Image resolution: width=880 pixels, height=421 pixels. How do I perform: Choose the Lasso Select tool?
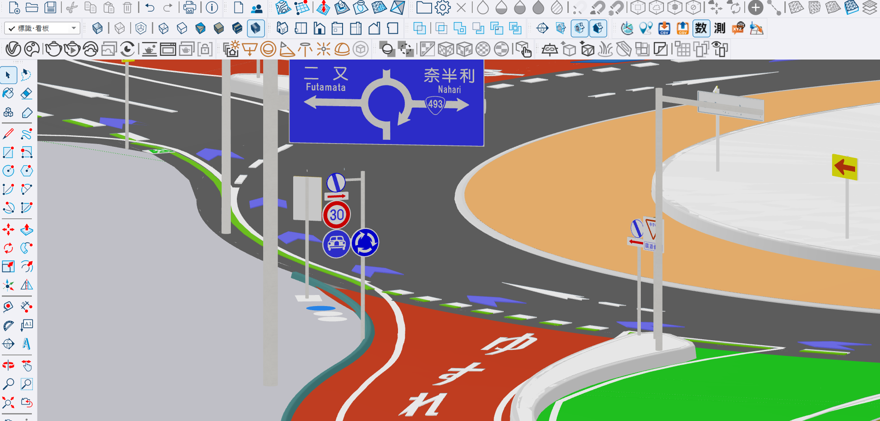click(x=26, y=75)
